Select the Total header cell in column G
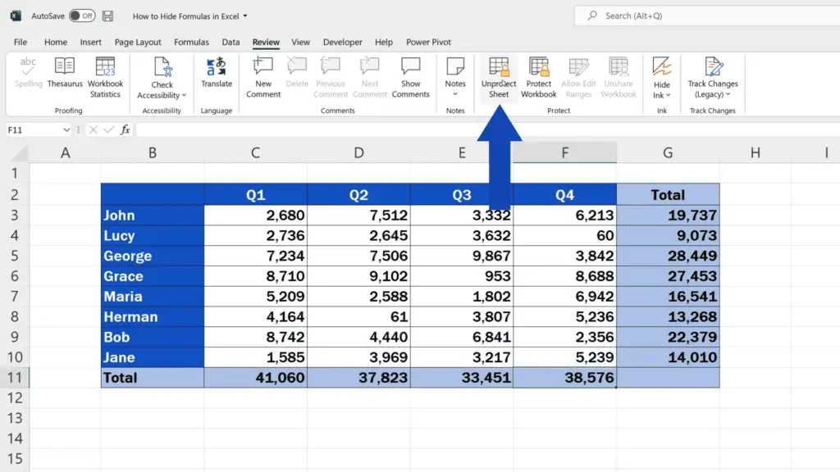The height and width of the screenshot is (472, 840). 668,195
